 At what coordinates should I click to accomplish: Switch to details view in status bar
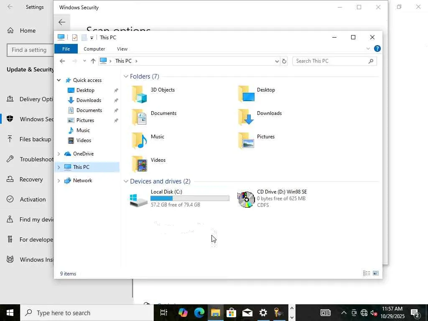coord(366,273)
